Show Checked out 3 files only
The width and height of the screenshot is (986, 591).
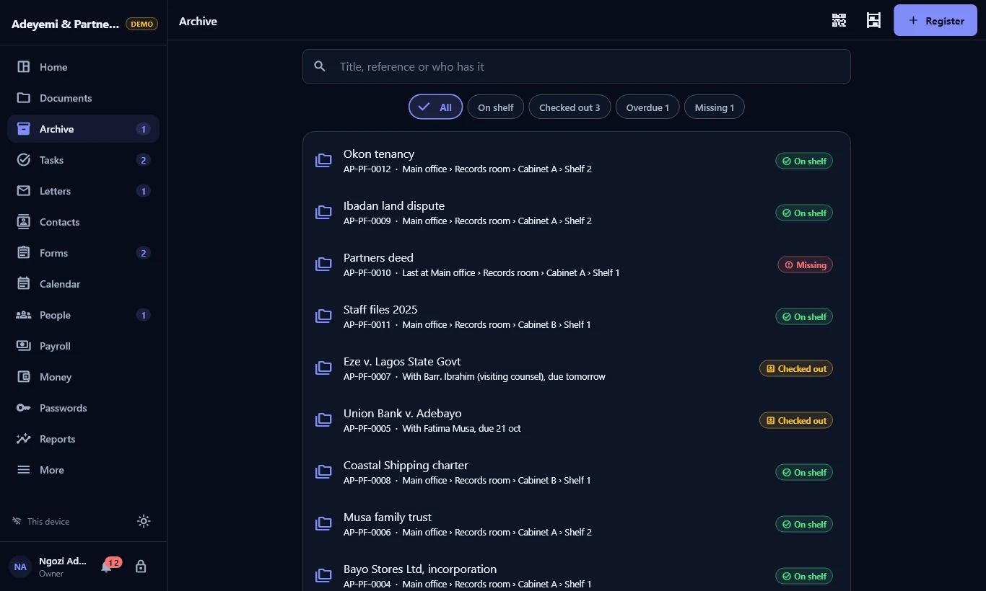coord(570,107)
